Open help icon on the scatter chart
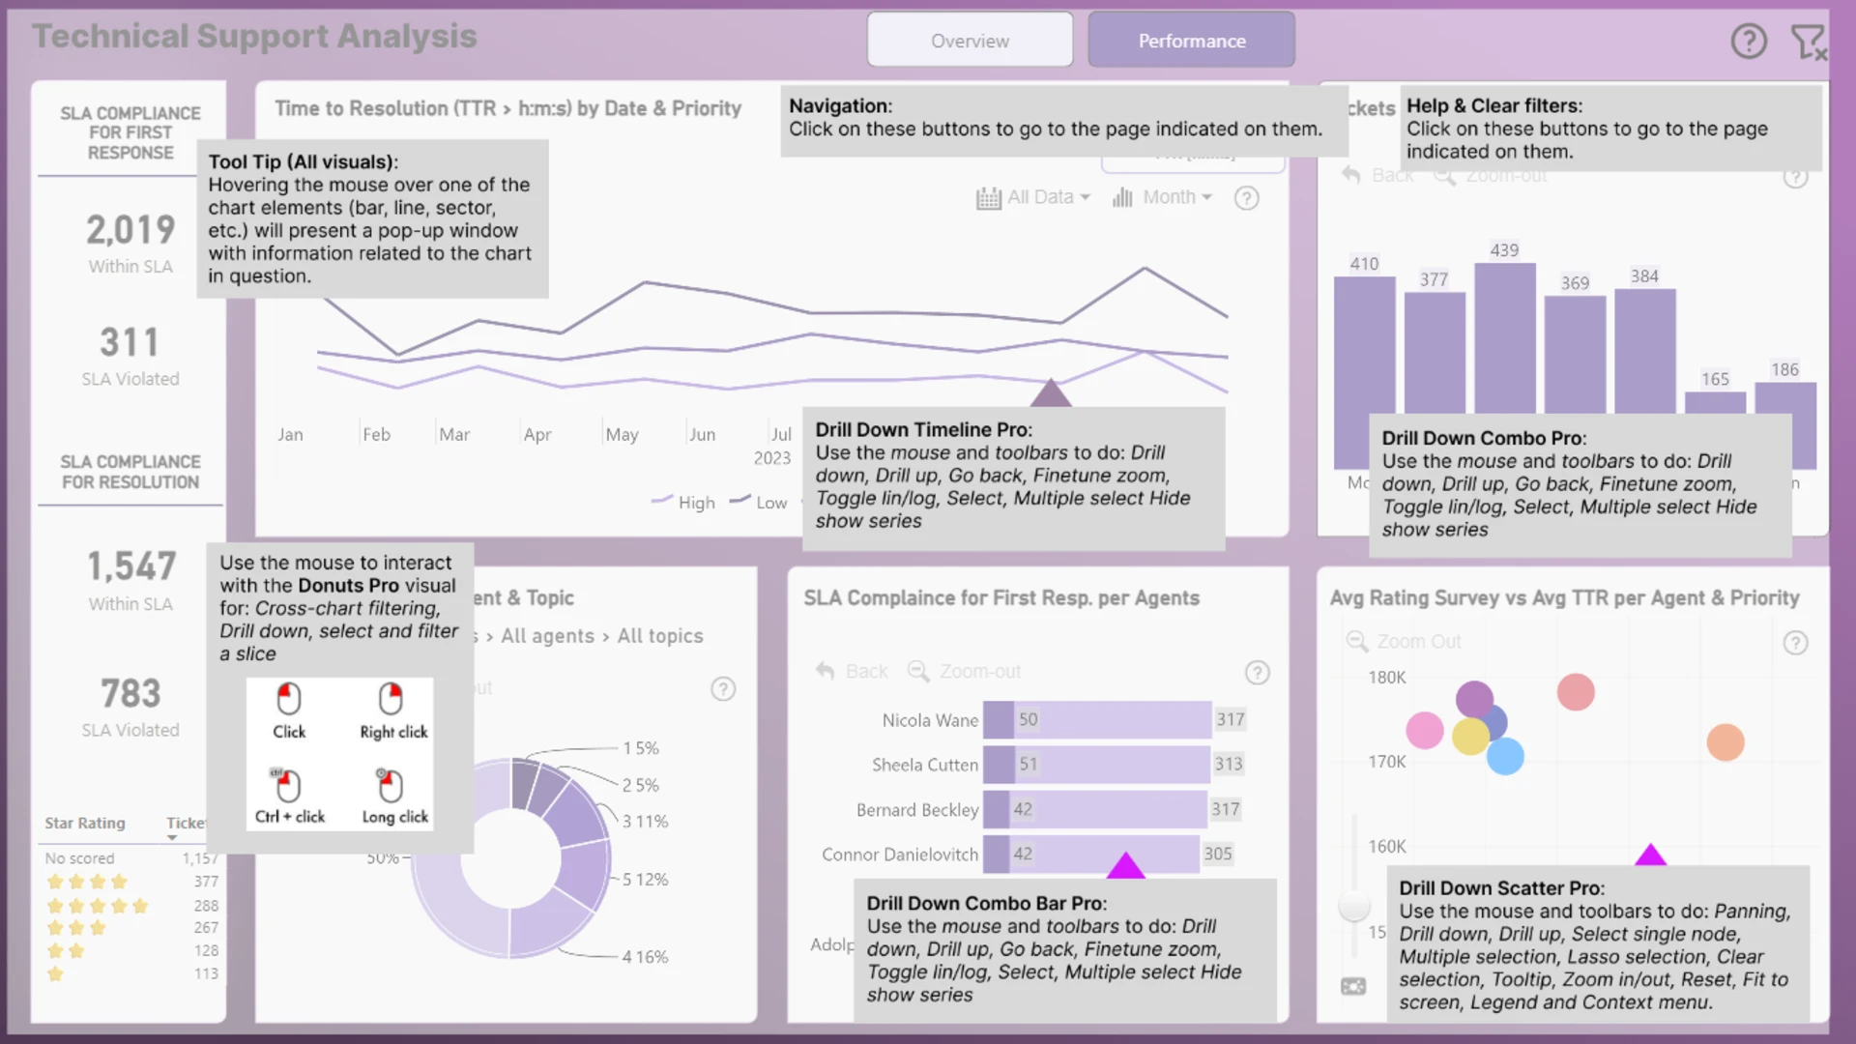The height and width of the screenshot is (1044, 1856). click(1795, 643)
